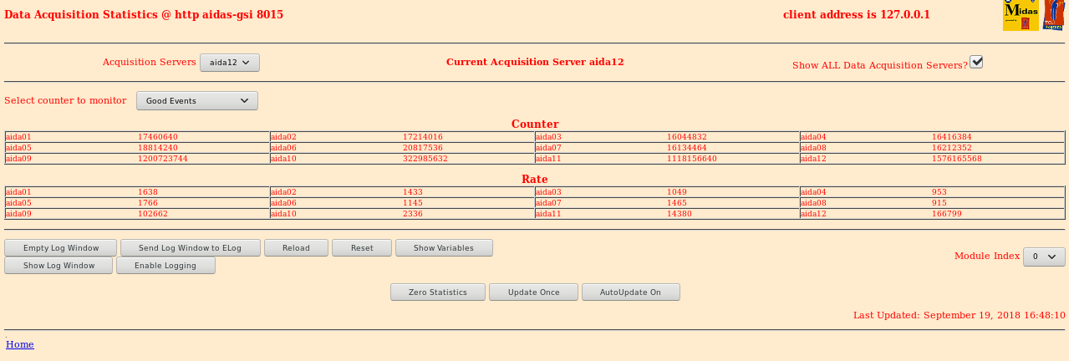This screenshot has height=361, width=1069.
Task: Select rate value 14380 for aida11
Action: [680, 214]
